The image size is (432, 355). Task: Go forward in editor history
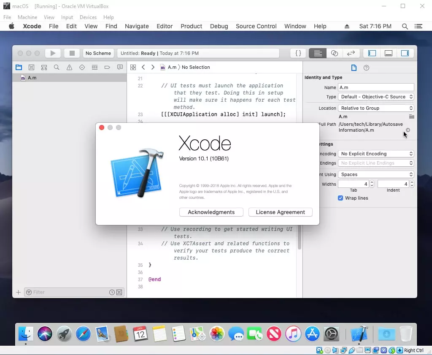(153, 67)
